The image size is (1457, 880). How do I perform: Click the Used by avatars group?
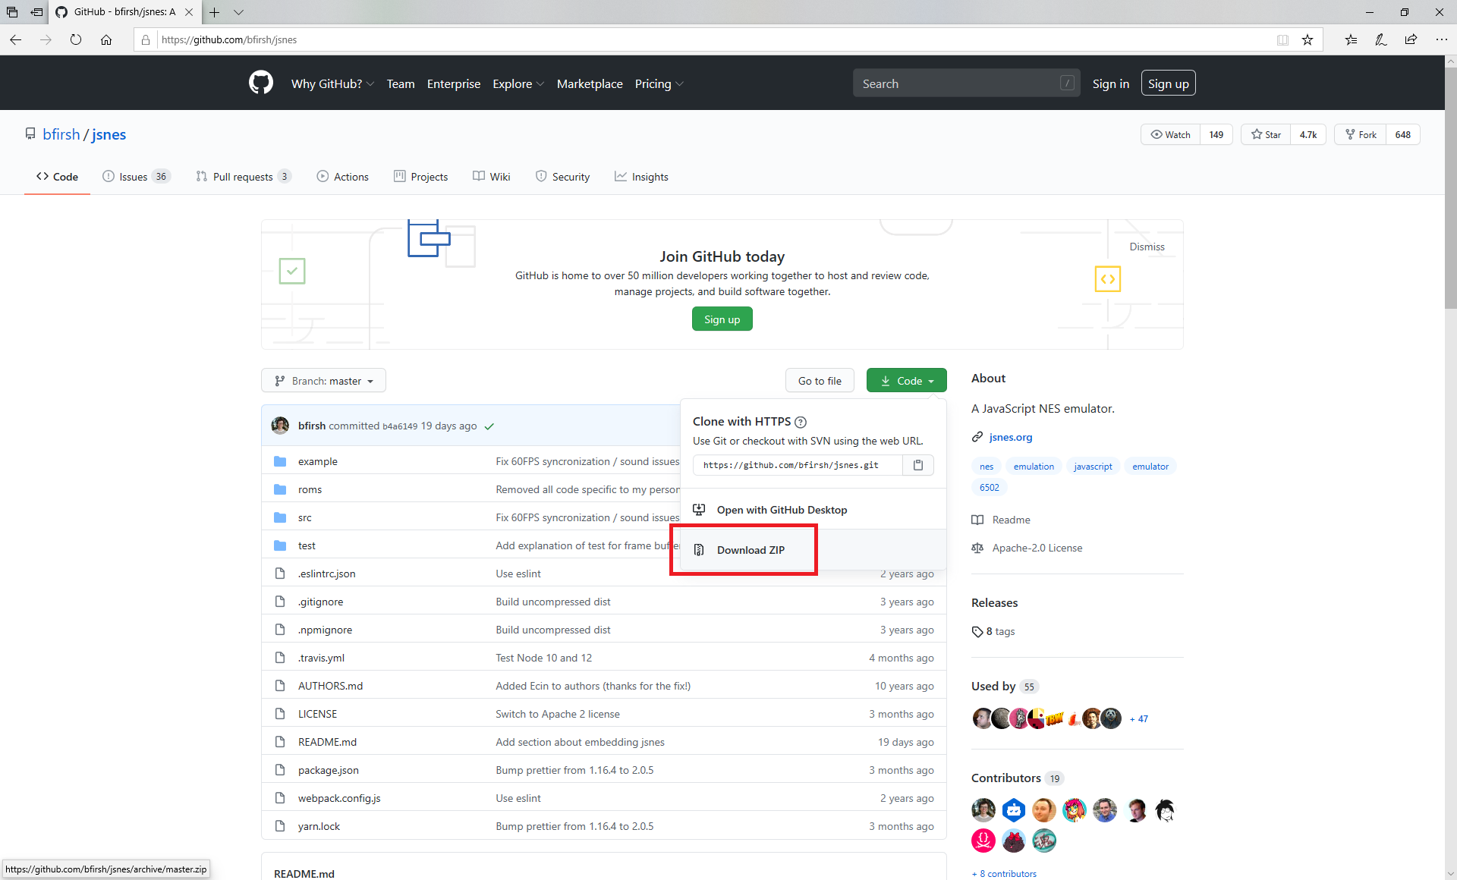point(1047,718)
